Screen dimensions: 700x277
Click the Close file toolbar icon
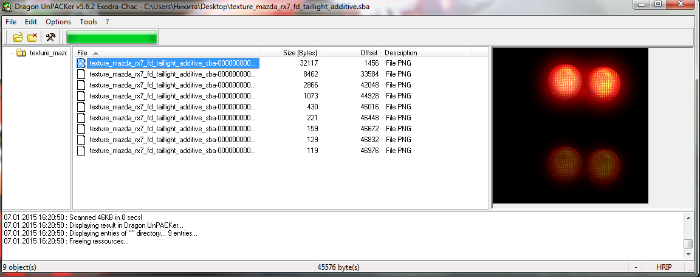(x=32, y=37)
